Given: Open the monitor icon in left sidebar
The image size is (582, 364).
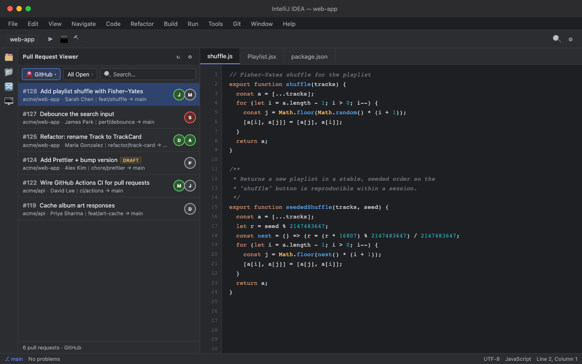Looking at the screenshot, I should tap(9, 101).
